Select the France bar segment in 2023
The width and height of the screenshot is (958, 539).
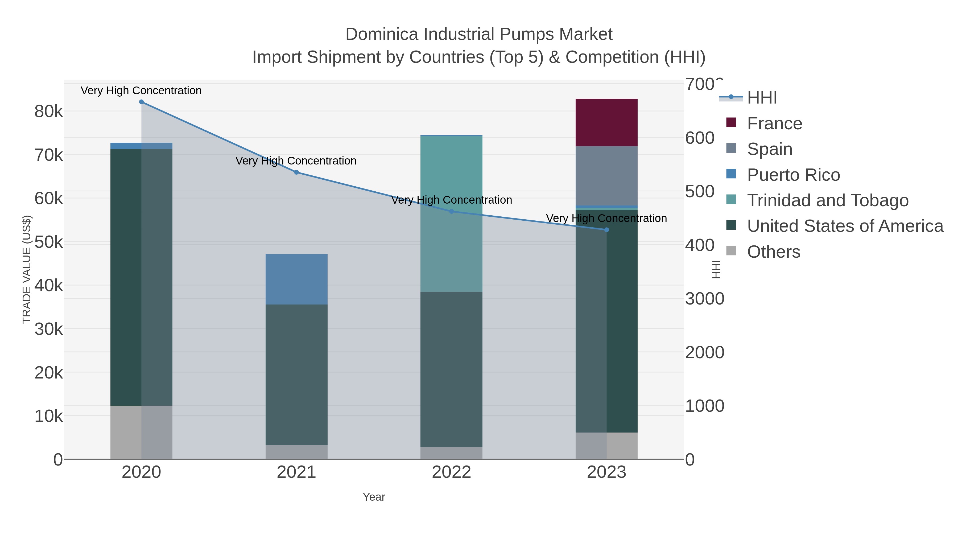pyautogui.click(x=606, y=122)
